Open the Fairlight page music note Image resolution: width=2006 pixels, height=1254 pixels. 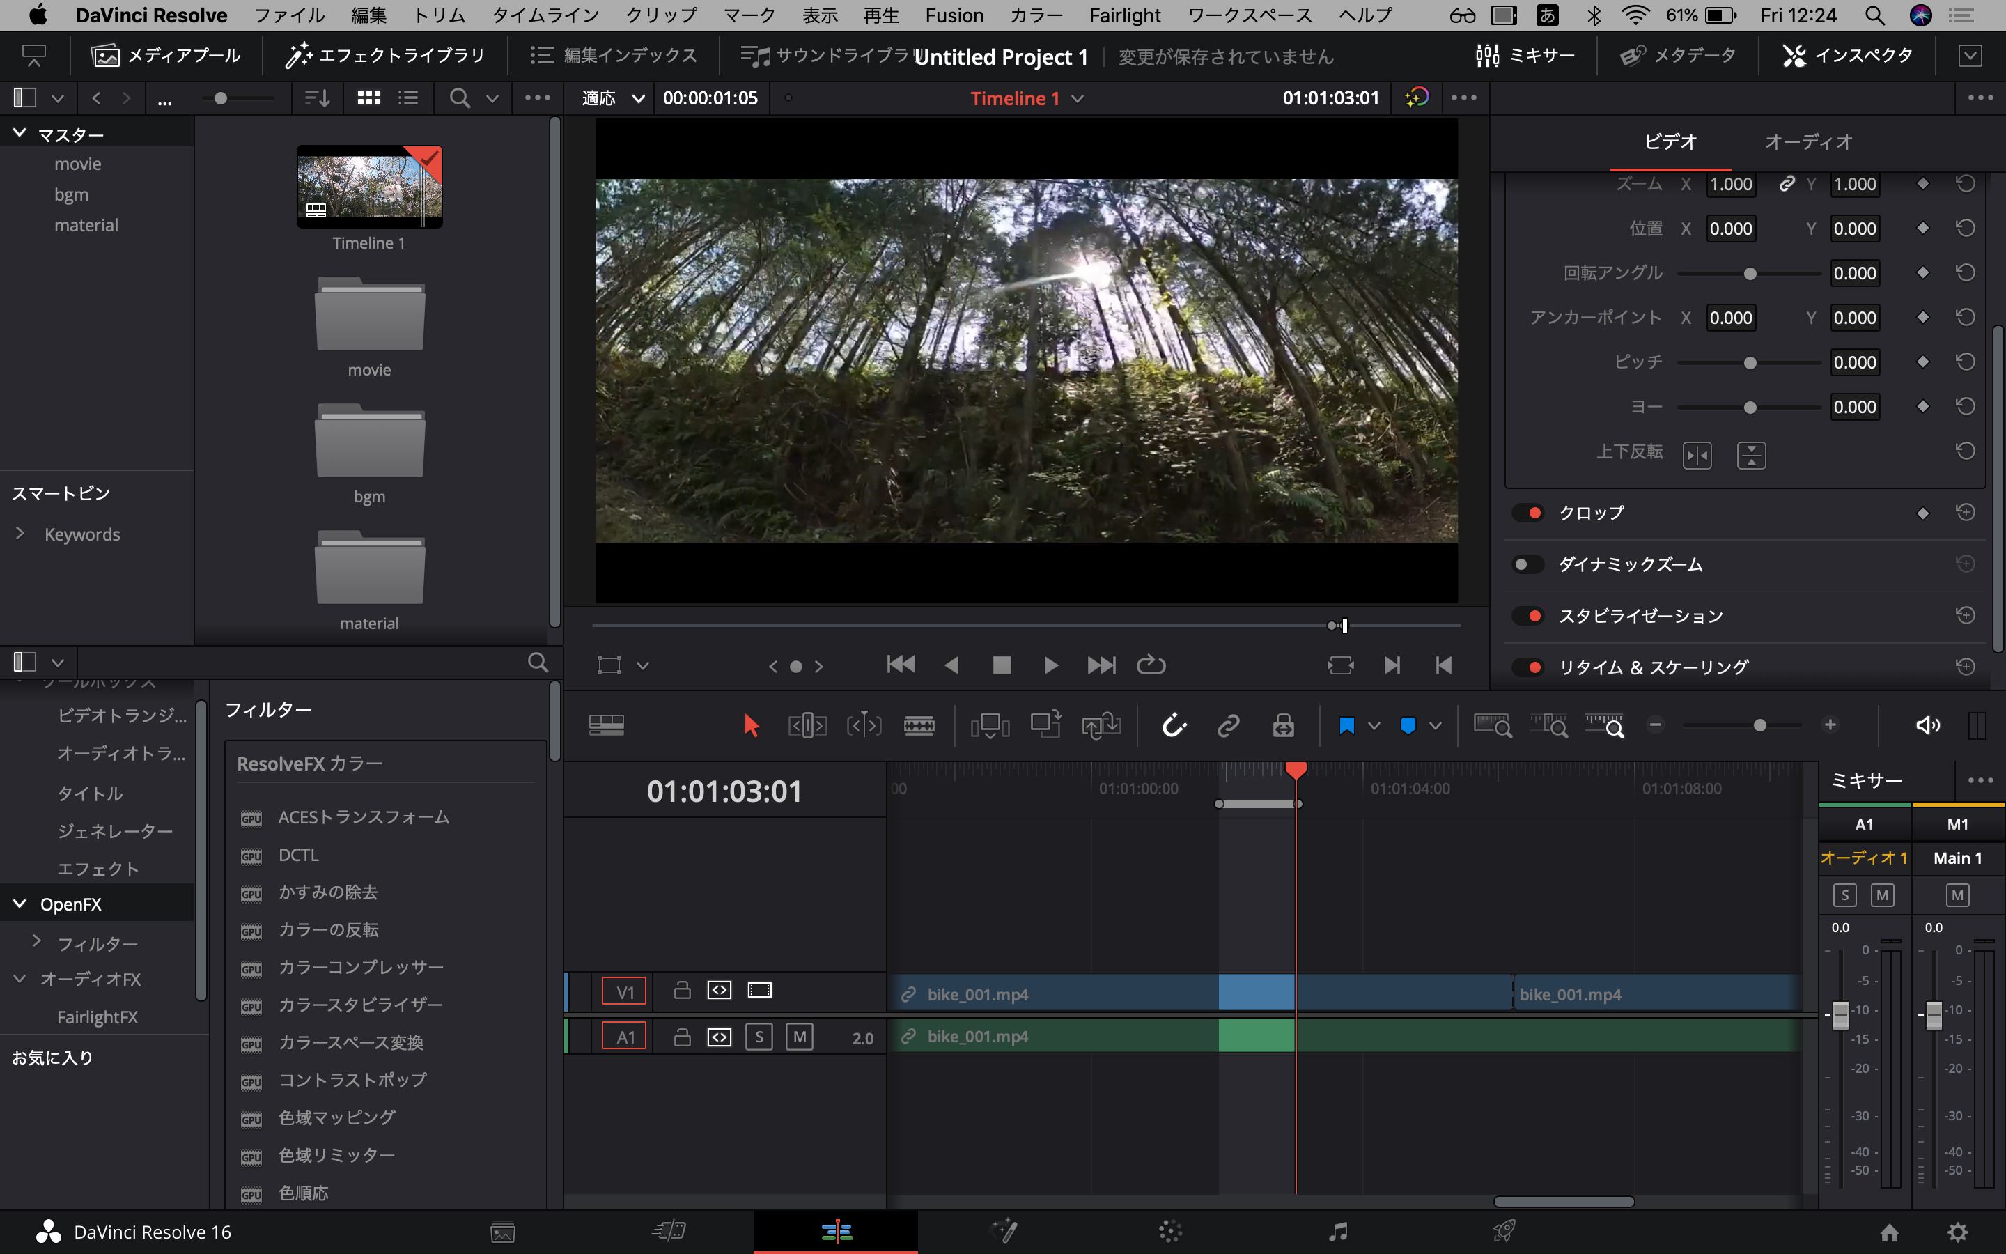point(1338,1231)
